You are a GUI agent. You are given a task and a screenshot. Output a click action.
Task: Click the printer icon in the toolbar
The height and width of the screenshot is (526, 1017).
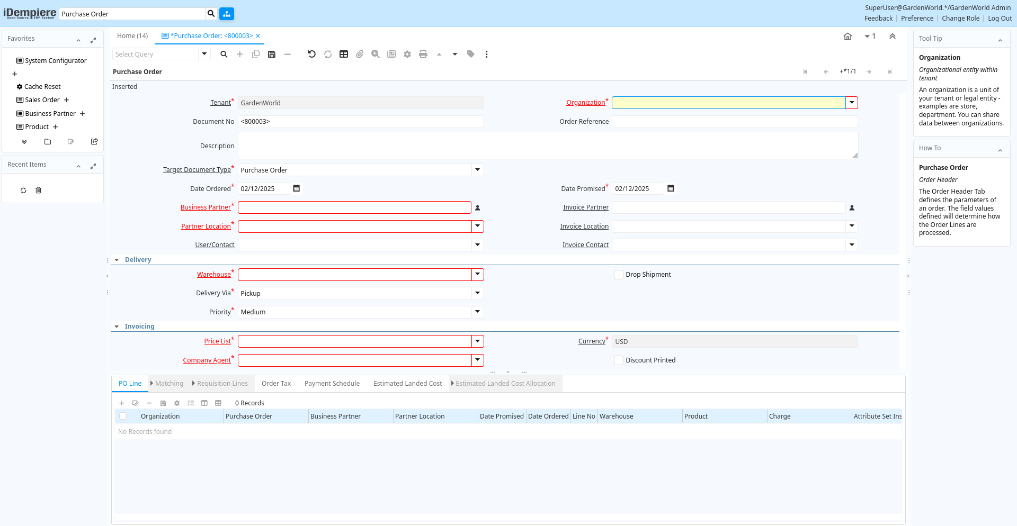[x=423, y=54]
